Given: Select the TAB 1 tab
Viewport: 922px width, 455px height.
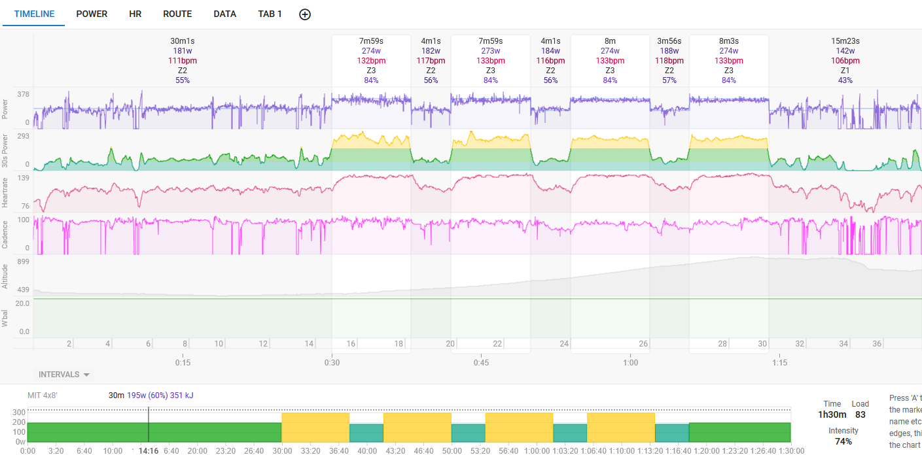Looking at the screenshot, I should [x=270, y=14].
